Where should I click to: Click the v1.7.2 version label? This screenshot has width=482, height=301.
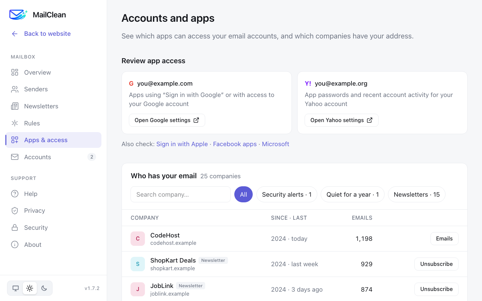92,288
